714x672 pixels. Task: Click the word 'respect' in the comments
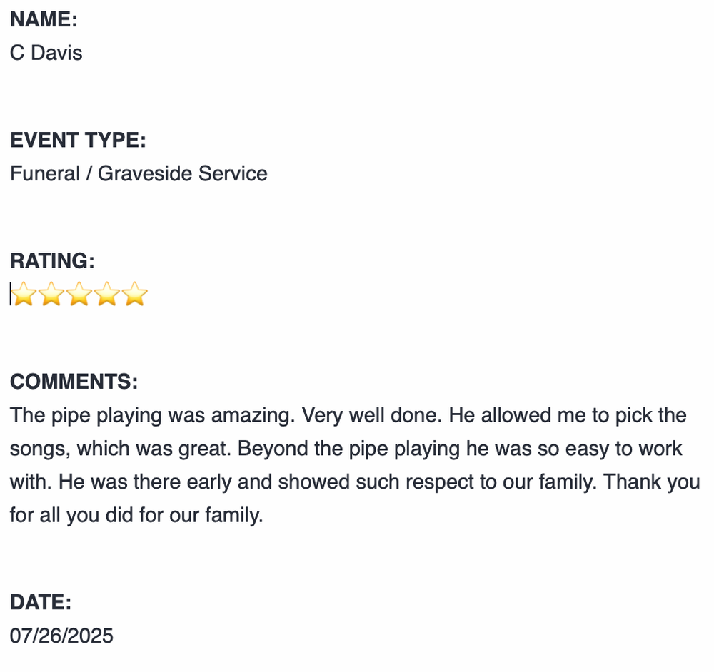coord(438,482)
